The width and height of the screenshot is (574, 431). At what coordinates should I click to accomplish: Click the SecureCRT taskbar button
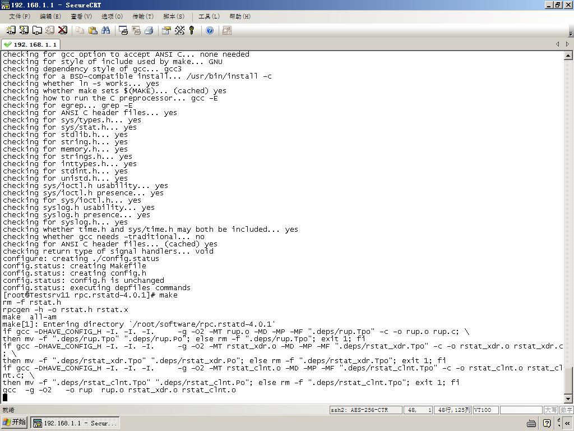[75, 423]
